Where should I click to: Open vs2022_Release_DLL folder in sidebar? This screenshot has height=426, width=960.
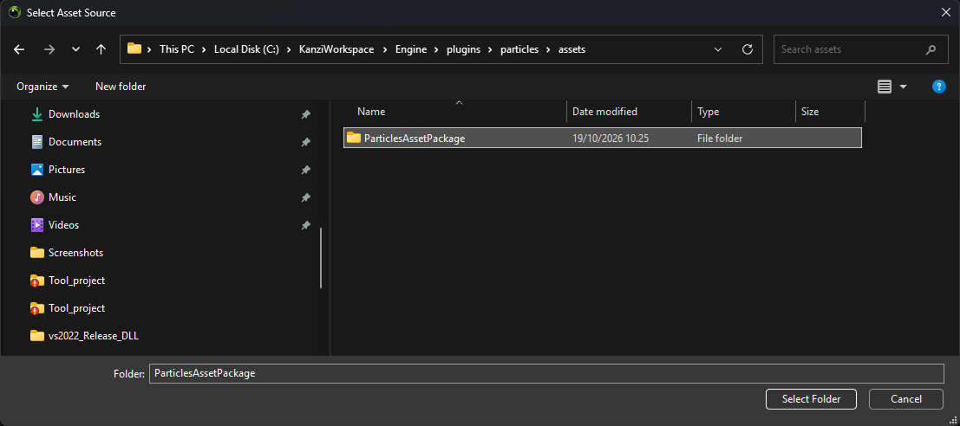93,336
